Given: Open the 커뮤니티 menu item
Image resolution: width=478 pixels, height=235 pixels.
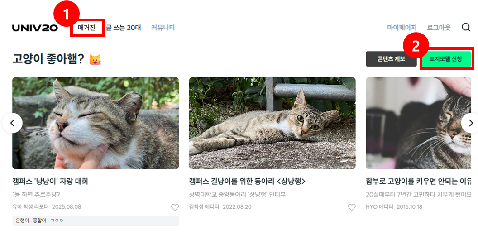Looking at the screenshot, I should 163,28.
